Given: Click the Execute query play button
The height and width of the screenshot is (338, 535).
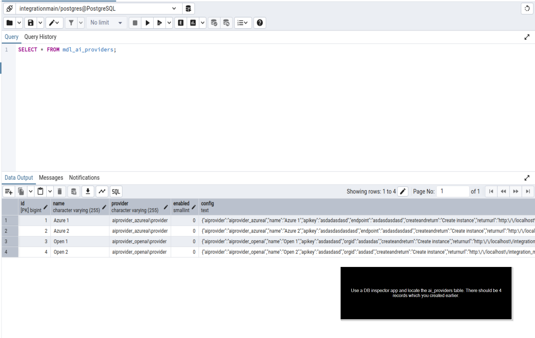Looking at the screenshot, I should pos(148,23).
